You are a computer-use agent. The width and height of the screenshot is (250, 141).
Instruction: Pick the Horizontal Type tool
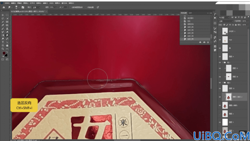[x=3, y=42]
